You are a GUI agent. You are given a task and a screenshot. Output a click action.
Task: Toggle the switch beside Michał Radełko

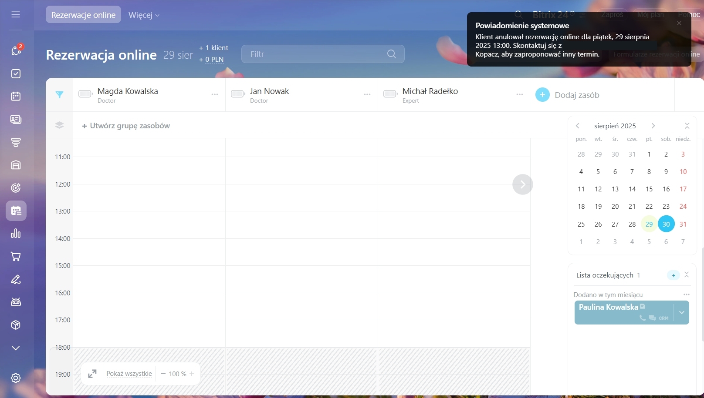pos(390,94)
